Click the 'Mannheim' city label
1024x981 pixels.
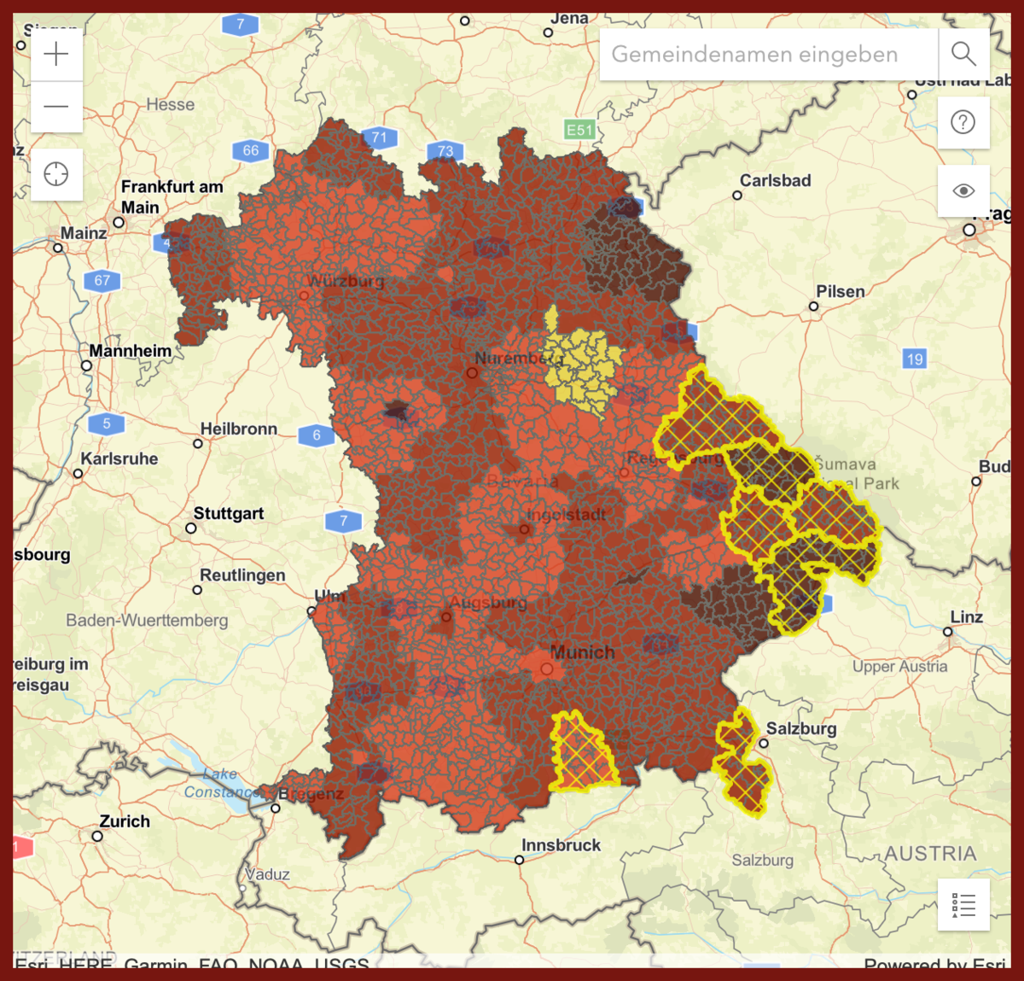point(130,351)
